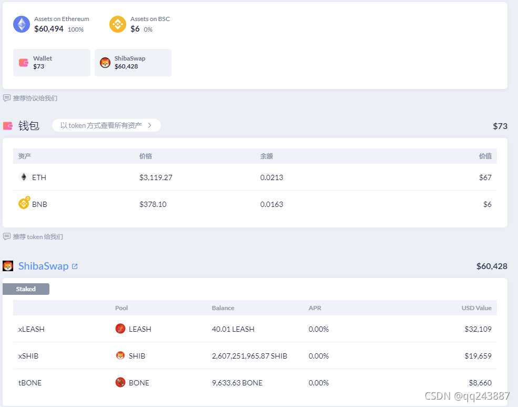This screenshot has width=518, height=407.
Task: Open the ShibaSwap section title link
Action: point(43,266)
